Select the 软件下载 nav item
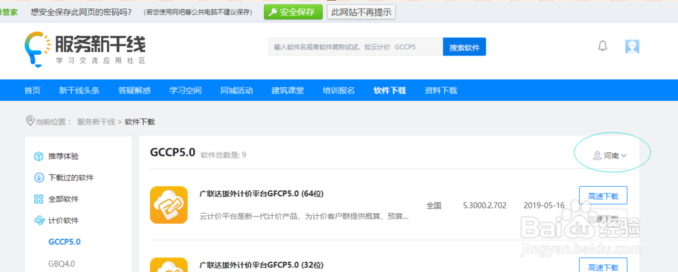The width and height of the screenshot is (678, 272). pos(390,90)
